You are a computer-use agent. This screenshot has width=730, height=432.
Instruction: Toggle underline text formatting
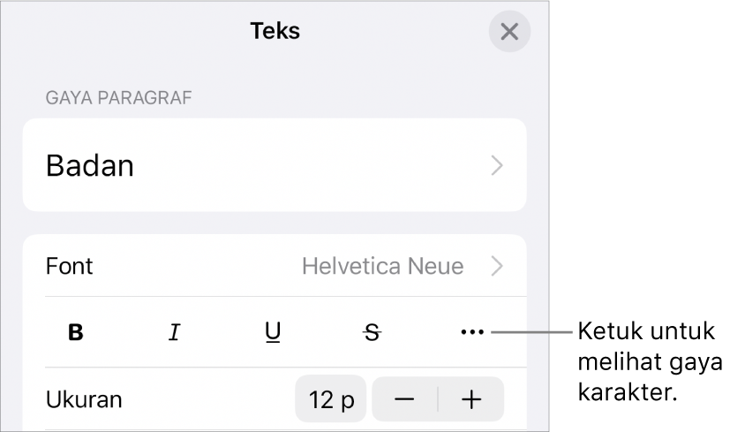tap(273, 332)
